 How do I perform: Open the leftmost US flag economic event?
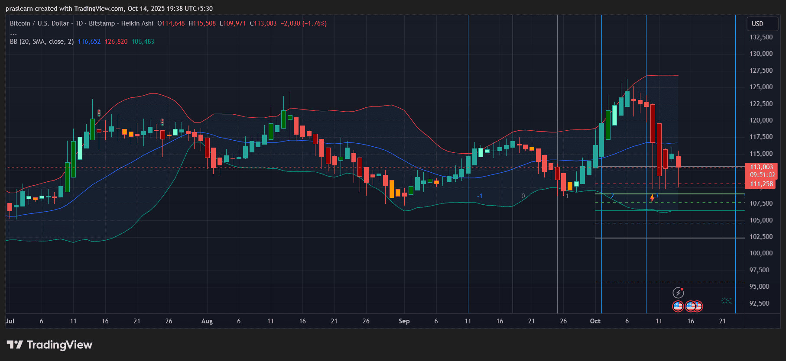pos(678,306)
